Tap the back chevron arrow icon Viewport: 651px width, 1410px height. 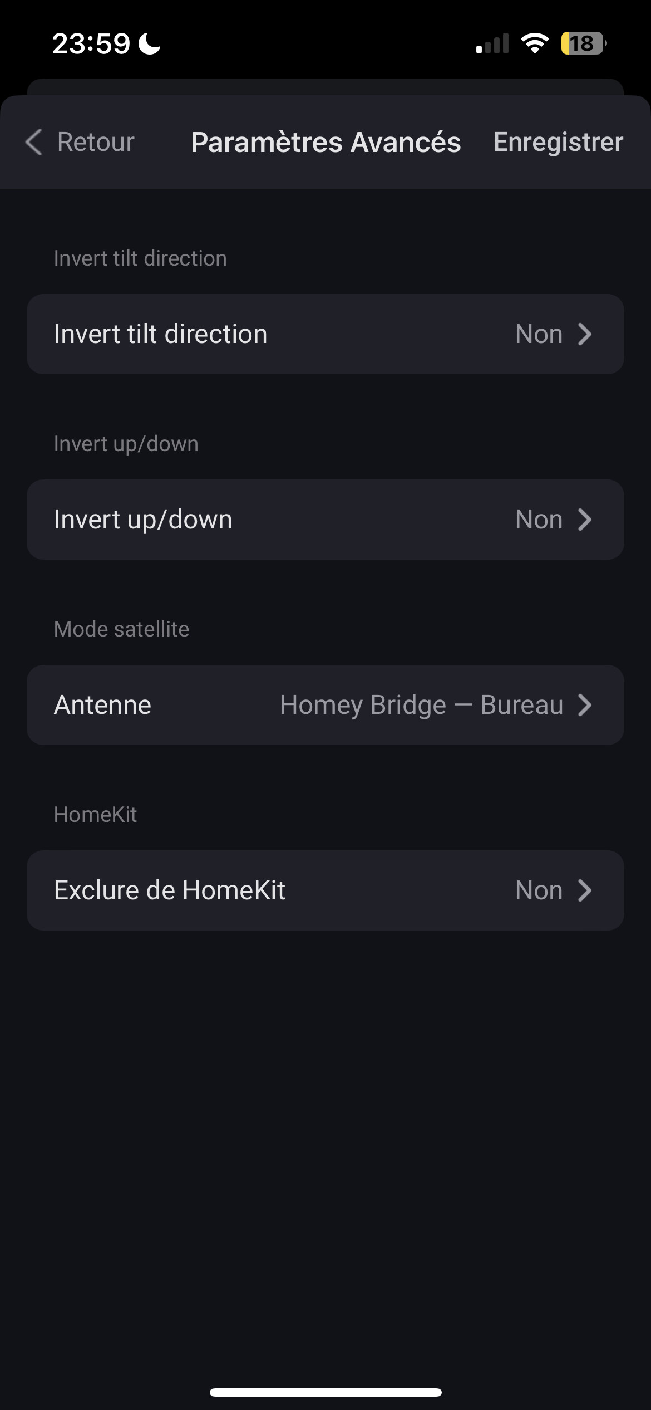(x=34, y=142)
